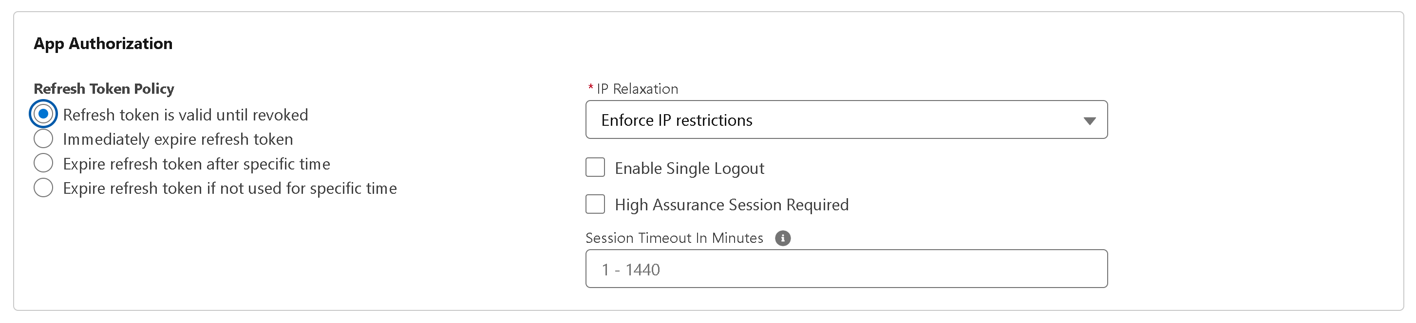
Task: Click the 'High Assurance Session Required' label text
Action: pos(731,204)
